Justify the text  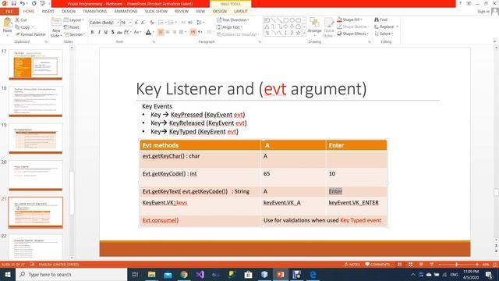pyautogui.click(x=182, y=32)
